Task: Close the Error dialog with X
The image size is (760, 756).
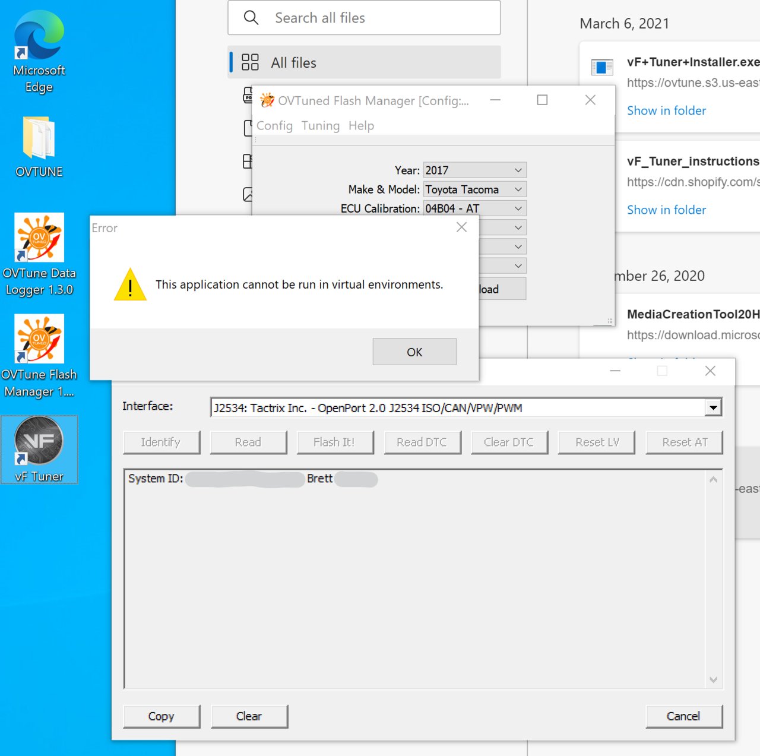Action: (x=461, y=227)
